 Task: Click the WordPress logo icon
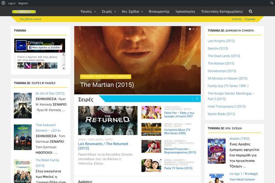click(x=3, y=3)
